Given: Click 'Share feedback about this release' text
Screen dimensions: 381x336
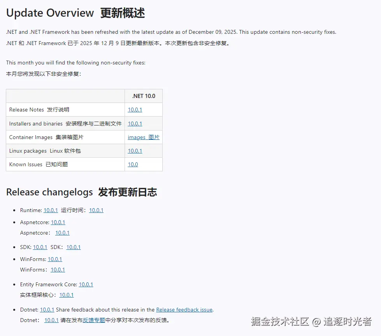Looking at the screenshot, I should tap(105, 310).
